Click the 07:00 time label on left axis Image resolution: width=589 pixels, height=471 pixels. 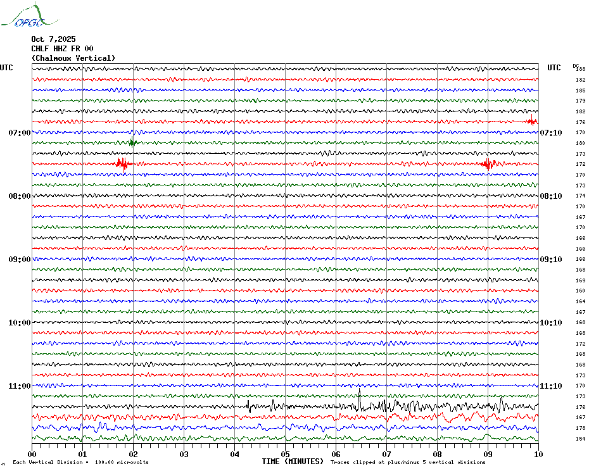(x=20, y=133)
